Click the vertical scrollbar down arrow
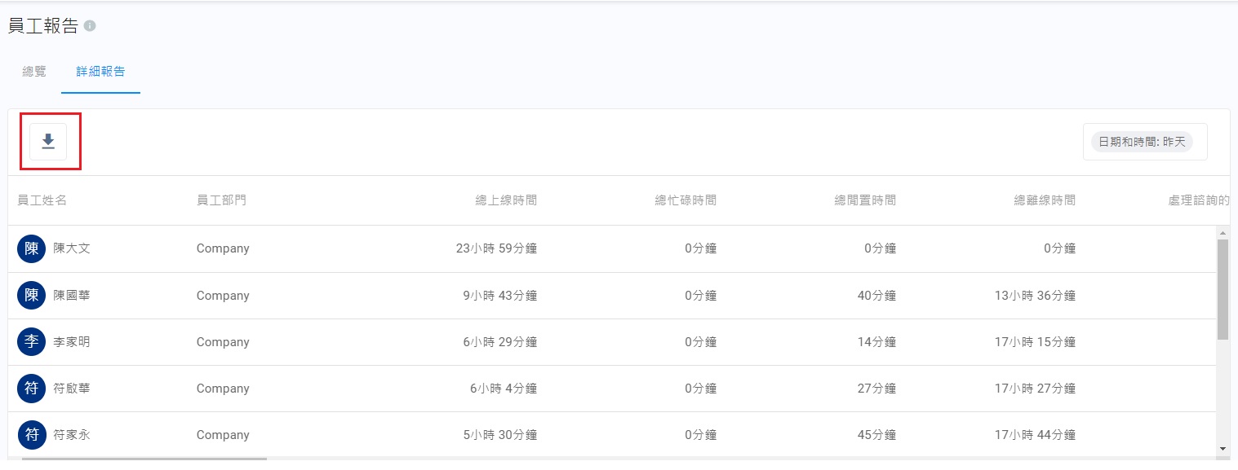Image resolution: width=1238 pixels, height=470 pixels. point(1222,448)
